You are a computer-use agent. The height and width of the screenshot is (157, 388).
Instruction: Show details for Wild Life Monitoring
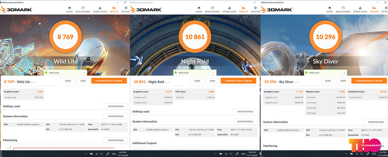116,140
